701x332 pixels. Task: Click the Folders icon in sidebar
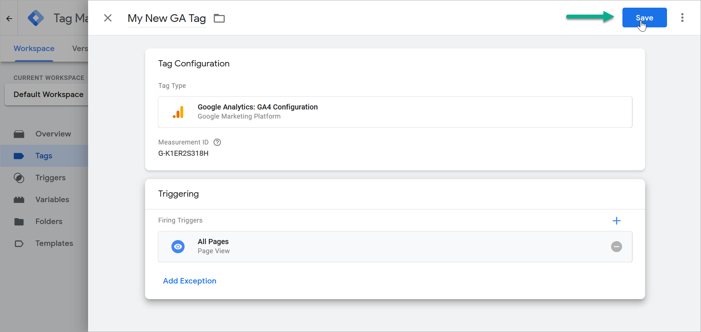(x=19, y=222)
